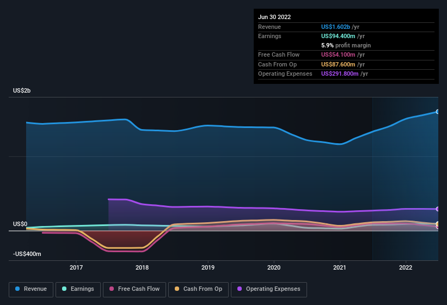Click the 2018 x-axis label
This screenshot has width=447, height=305.
tap(142, 267)
